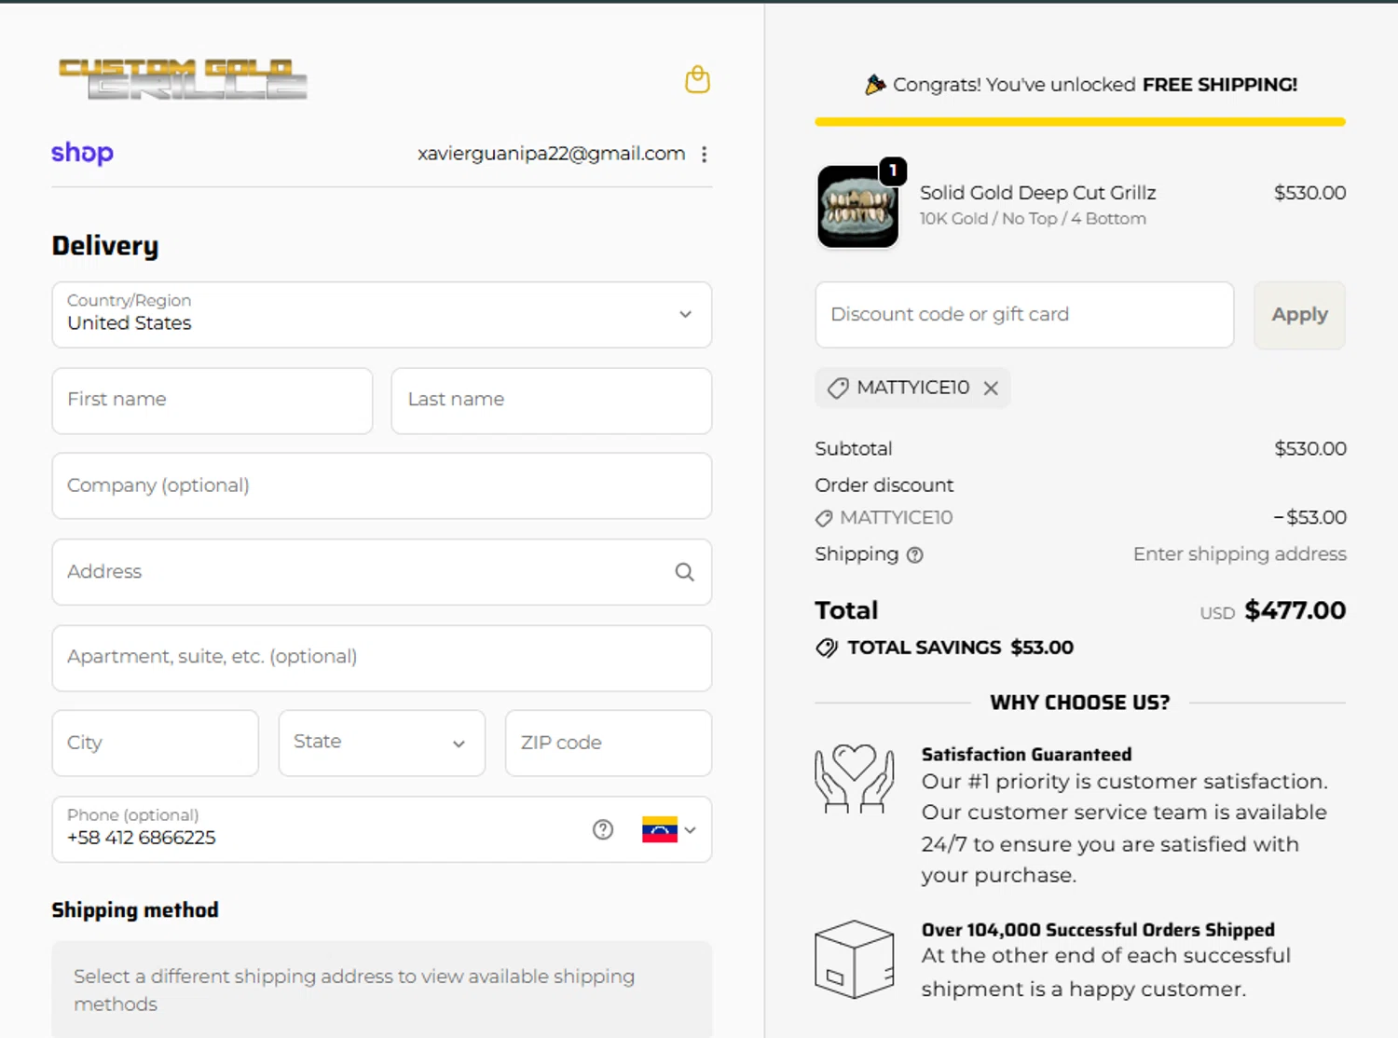Click the Delivery heading
1398x1038 pixels.
pos(105,246)
